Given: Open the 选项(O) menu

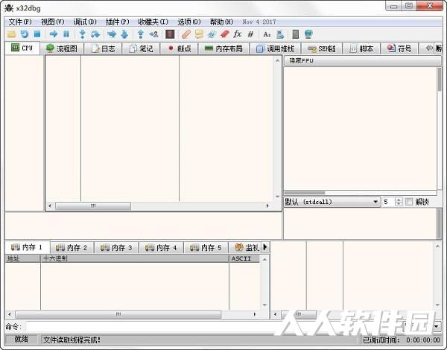Looking at the screenshot, I should 188,22.
